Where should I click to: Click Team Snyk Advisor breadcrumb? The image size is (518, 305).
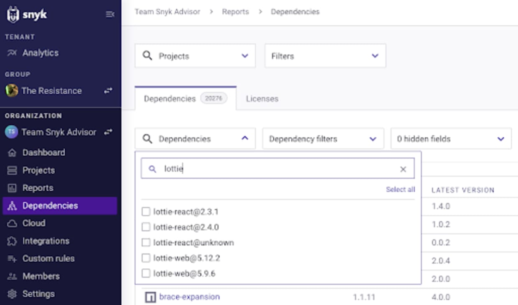click(168, 12)
